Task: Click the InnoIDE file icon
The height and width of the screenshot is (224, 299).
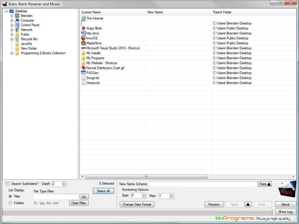Action: 83,38
